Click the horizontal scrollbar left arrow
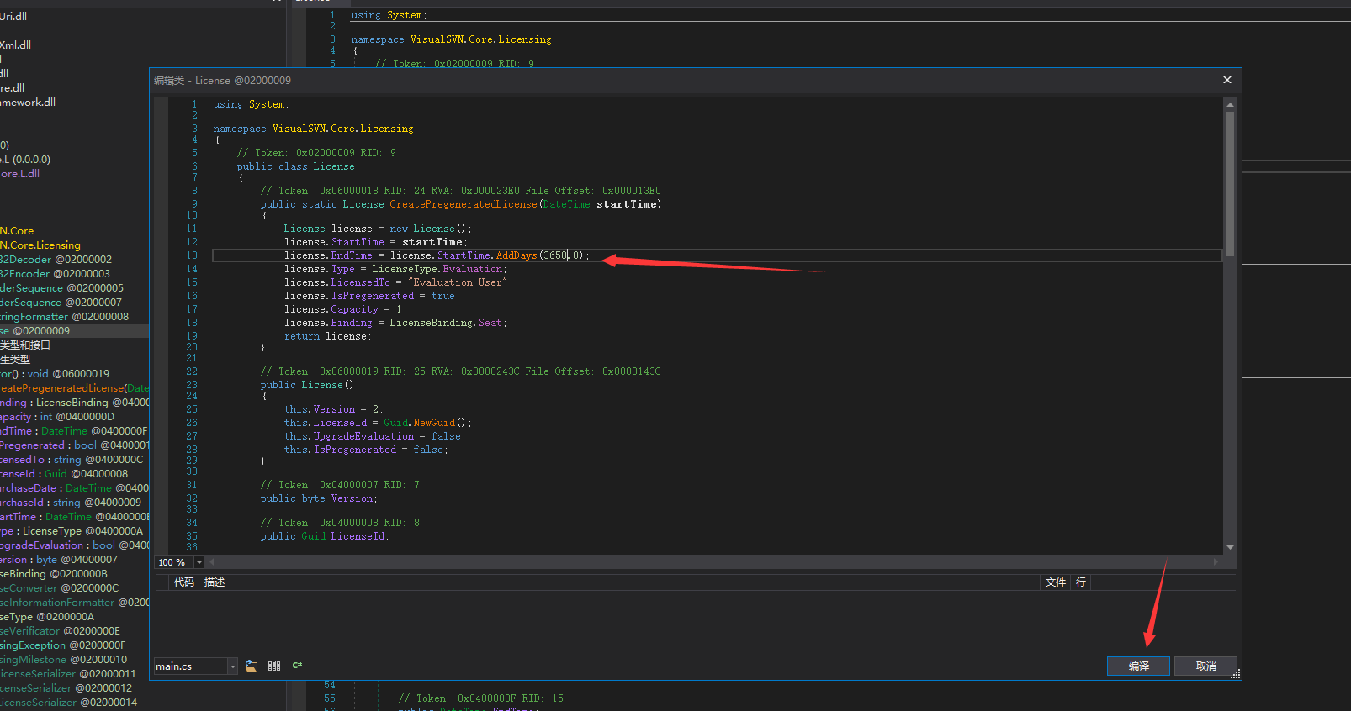1351x711 pixels. point(211,561)
